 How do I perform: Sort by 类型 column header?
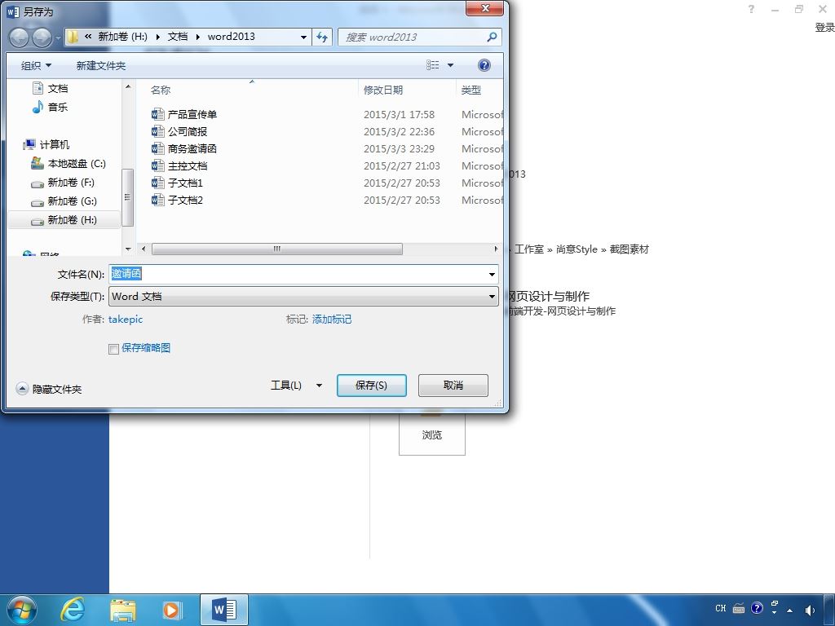pyautogui.click(x=471, y=90)
